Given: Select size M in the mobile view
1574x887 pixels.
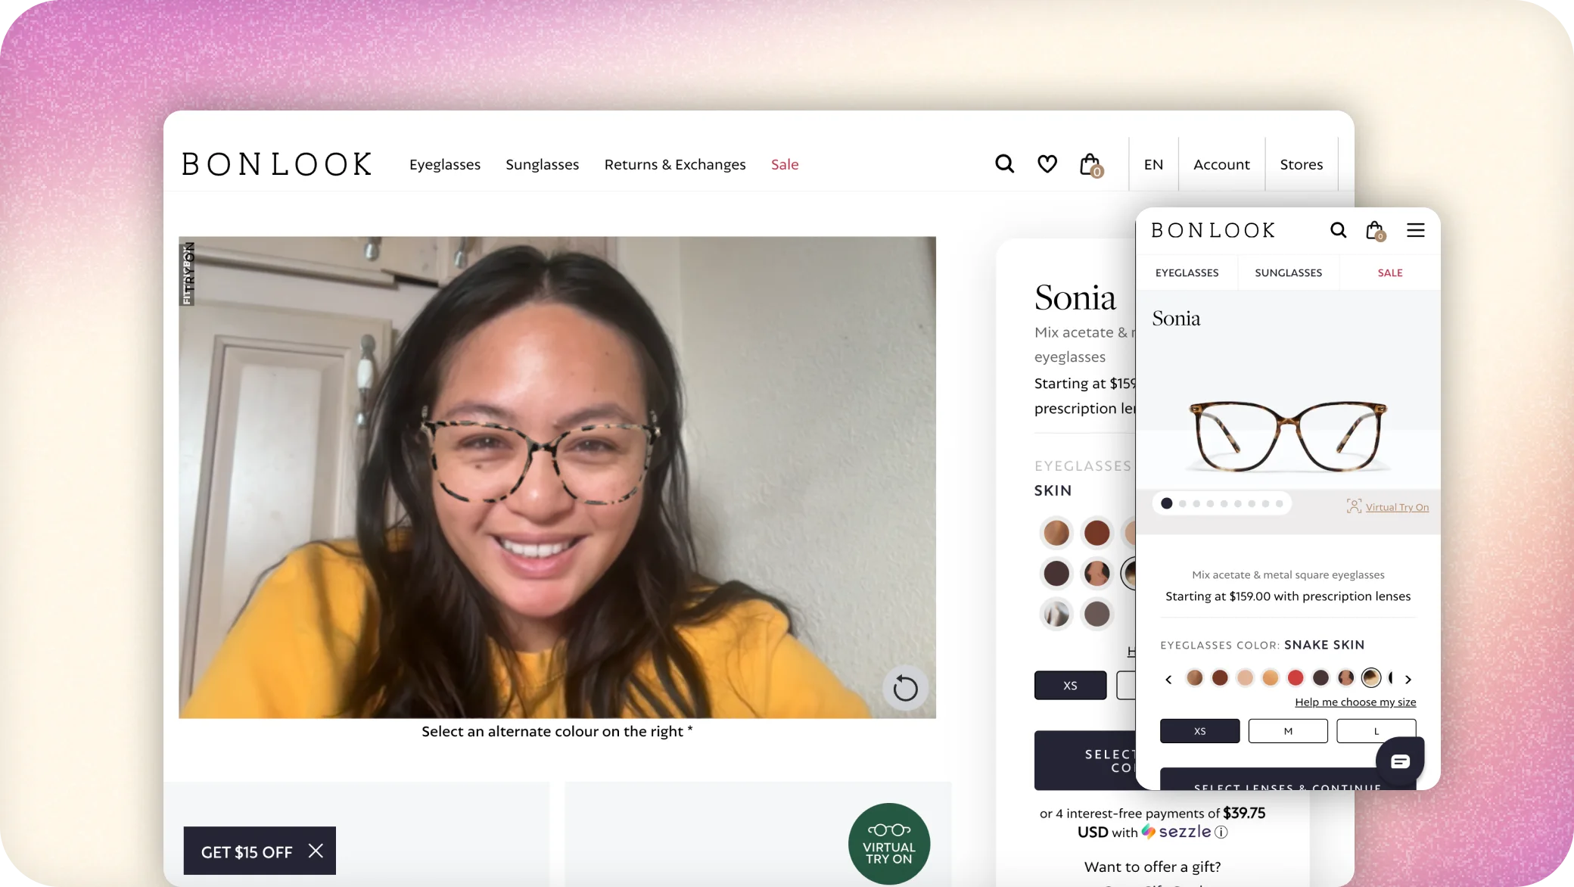Looking at the screenshot, I should click(1288, 731).
